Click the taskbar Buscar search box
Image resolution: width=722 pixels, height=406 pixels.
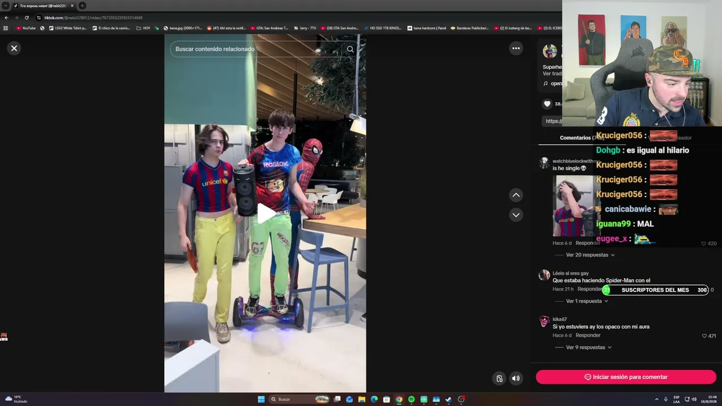click(x=298, y=399)
